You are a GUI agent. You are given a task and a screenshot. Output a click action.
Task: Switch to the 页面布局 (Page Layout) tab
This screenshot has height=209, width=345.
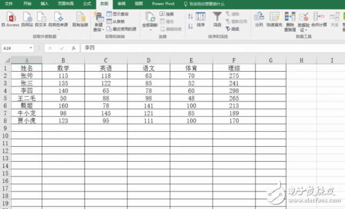[65, 4]
